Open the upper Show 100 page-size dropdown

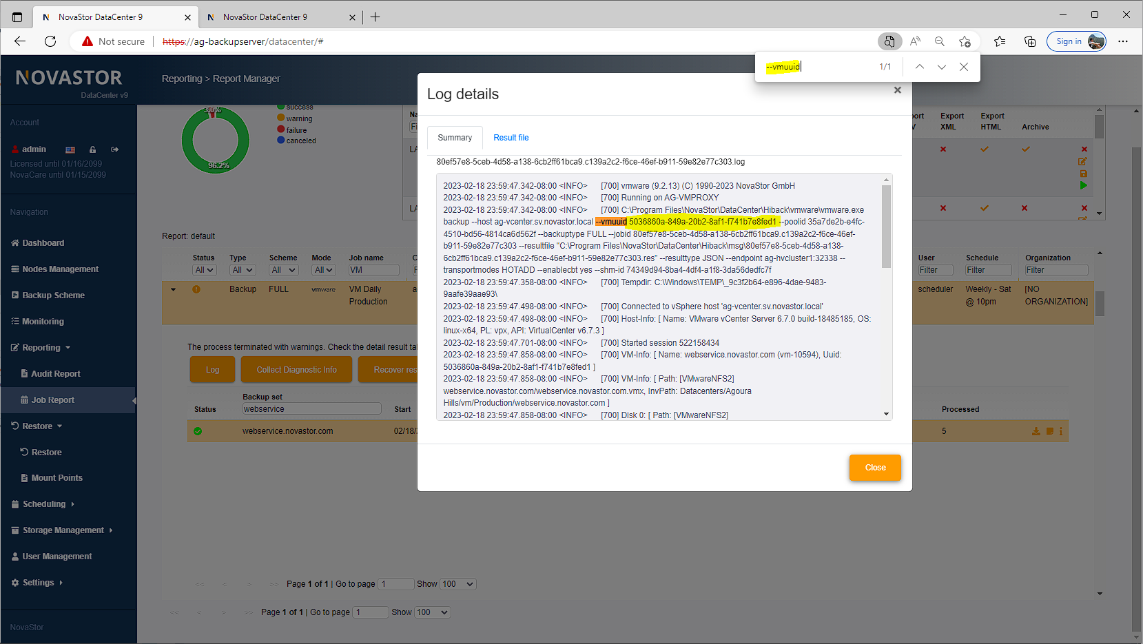click(458, 584)
